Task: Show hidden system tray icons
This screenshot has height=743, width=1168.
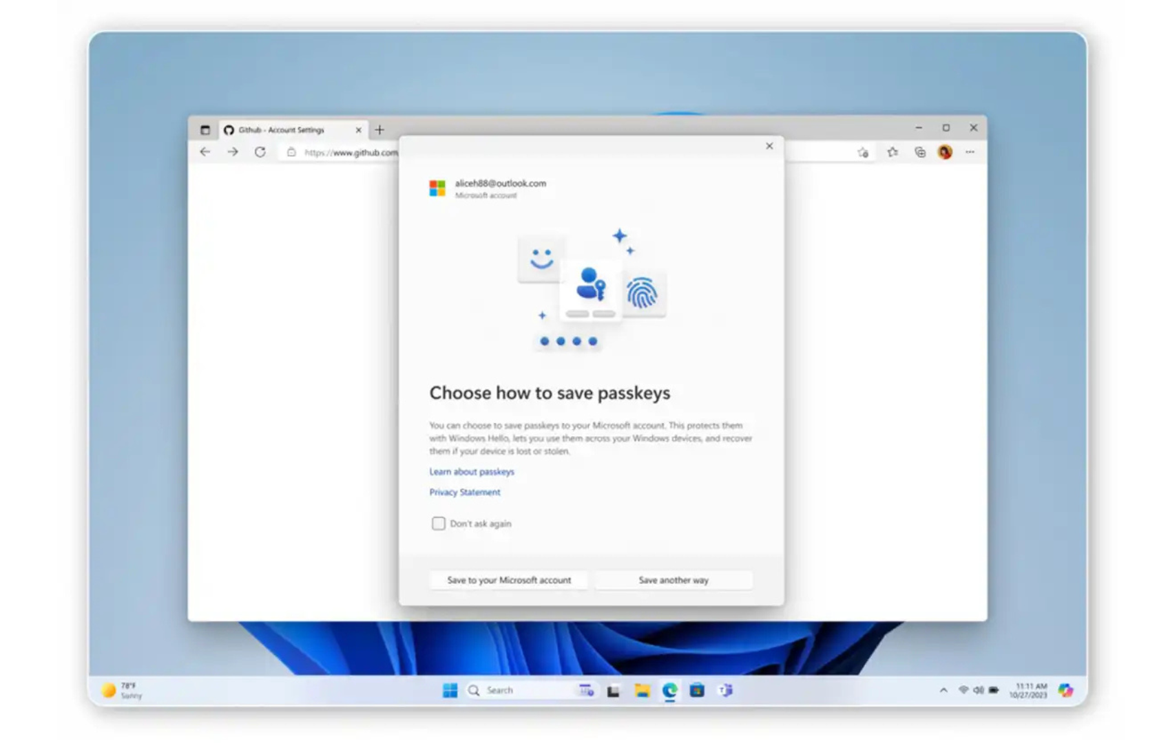Action: click(x=943, y=690)
